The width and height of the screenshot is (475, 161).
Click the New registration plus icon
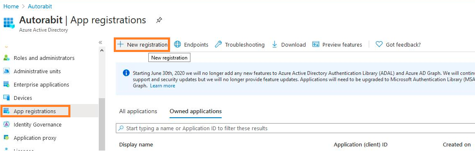120,45
